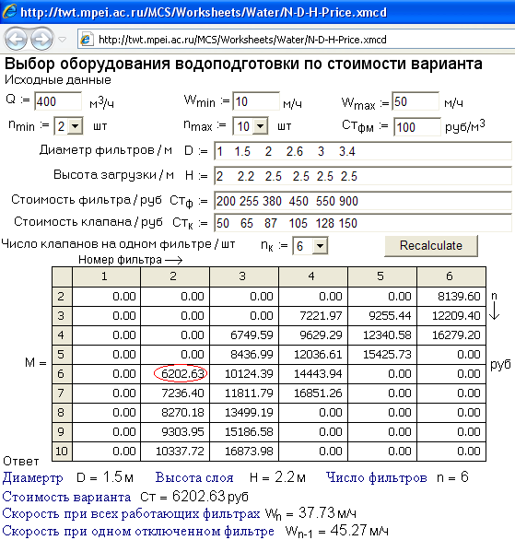
Task: Select the table cell with 7236.40
Action: [175, 393]
